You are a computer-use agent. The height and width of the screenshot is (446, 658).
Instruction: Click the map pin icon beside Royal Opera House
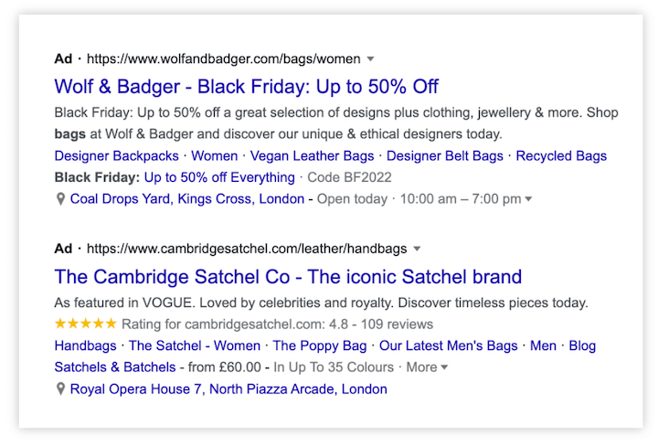[60, 389]
